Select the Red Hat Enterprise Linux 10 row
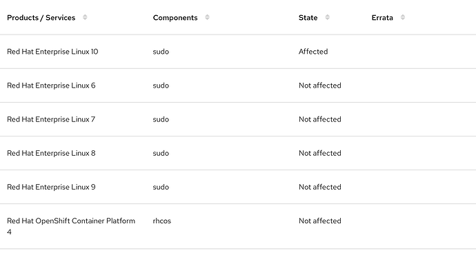476x253 pixels. point(238,52)
